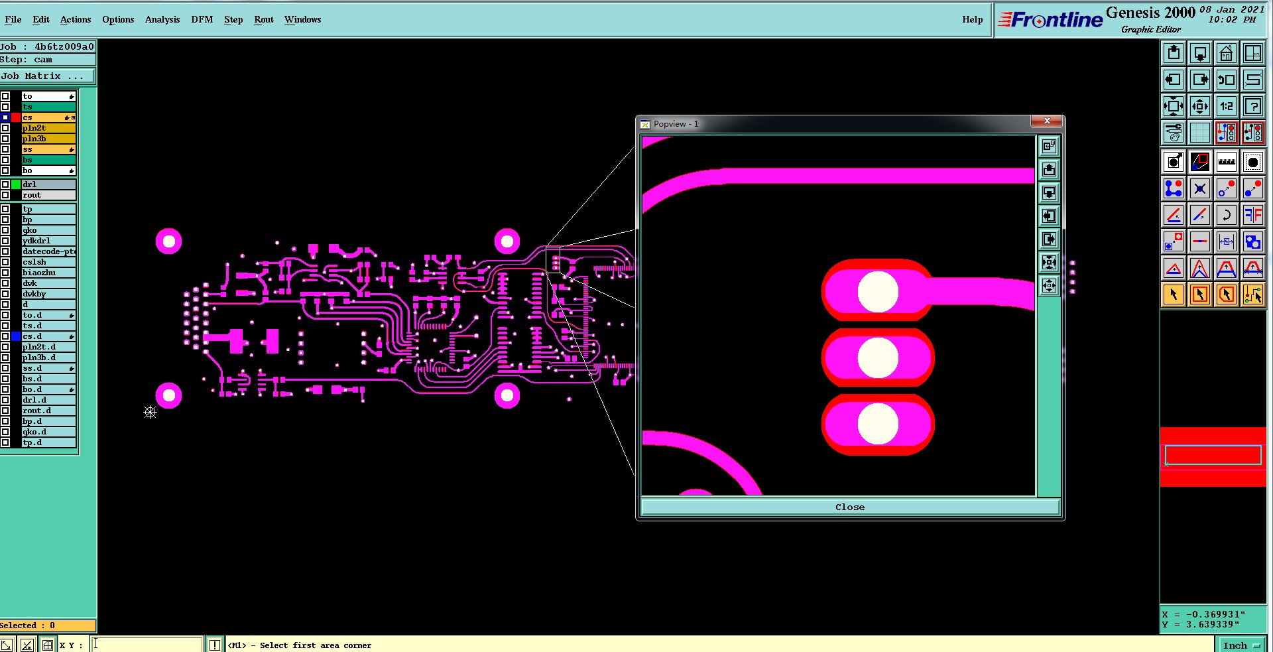
Task: Toggle the display checkbox for layer gko
Action: [5, 230]
